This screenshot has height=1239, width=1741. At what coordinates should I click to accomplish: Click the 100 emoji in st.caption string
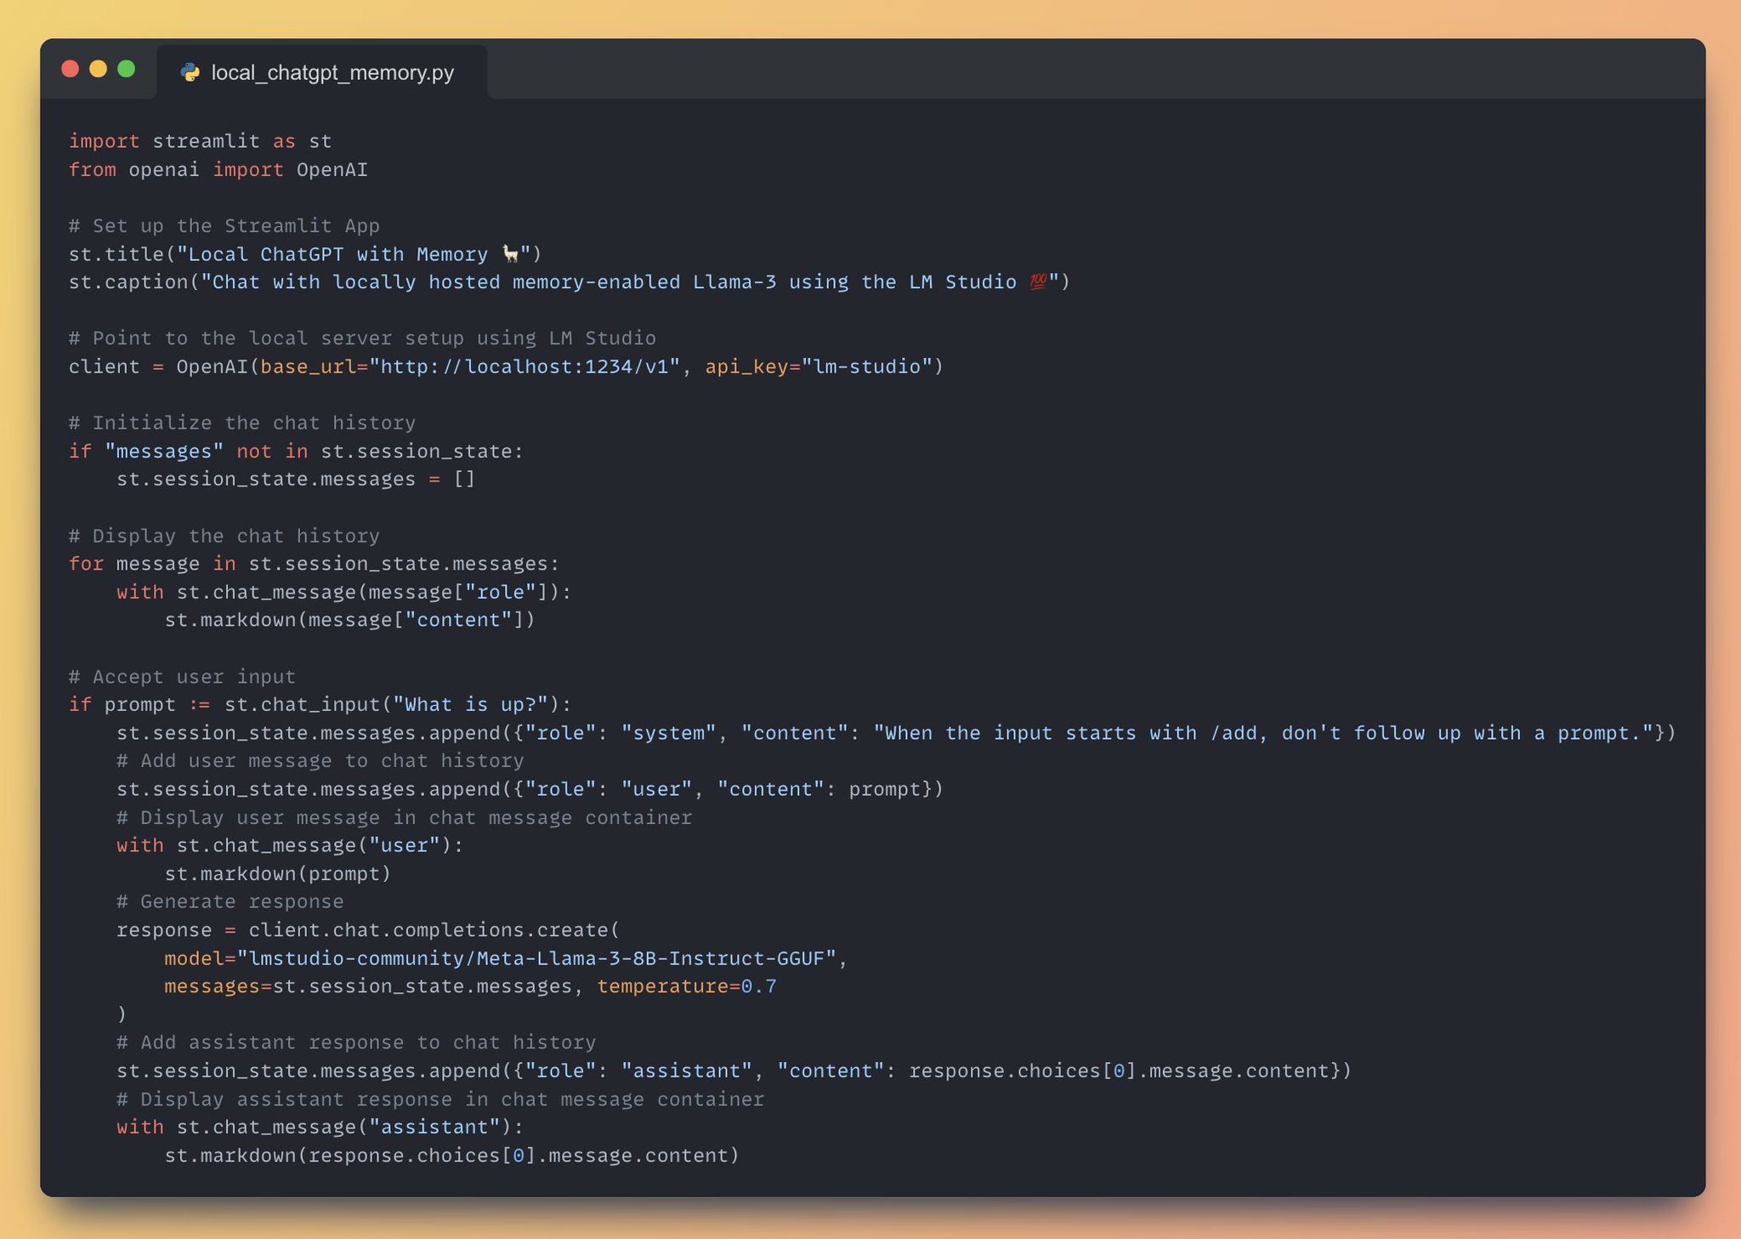[x=1037, y=282]
